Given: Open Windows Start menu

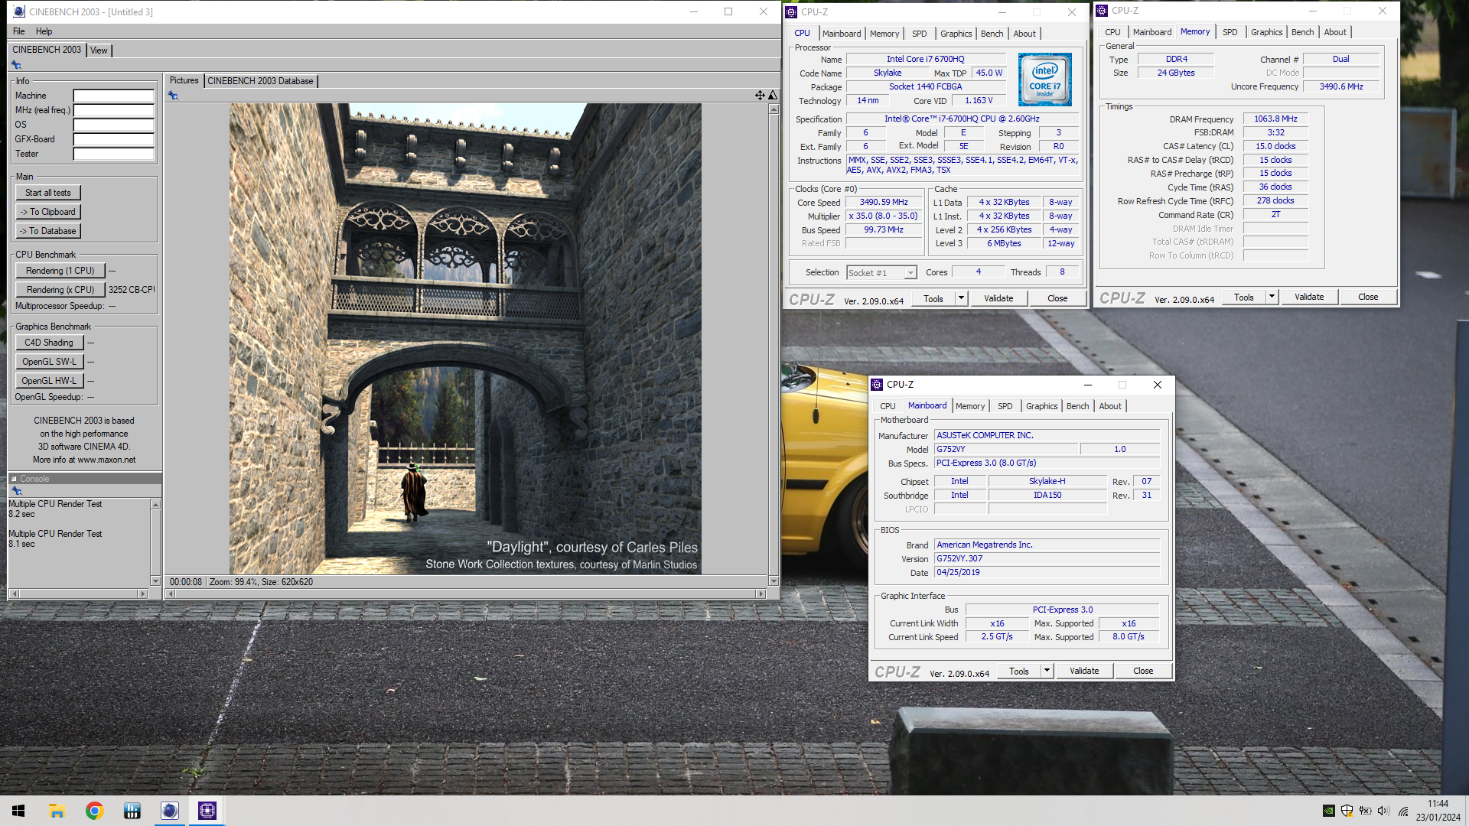Looking at the screenshot, I should click(x=18, y=811).
